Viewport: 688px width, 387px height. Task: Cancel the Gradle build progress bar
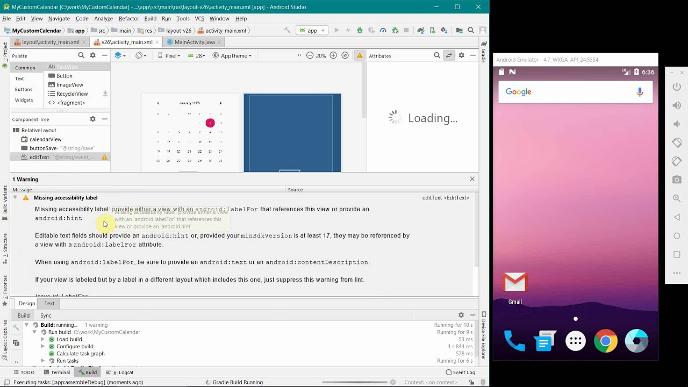coord(393,382)
